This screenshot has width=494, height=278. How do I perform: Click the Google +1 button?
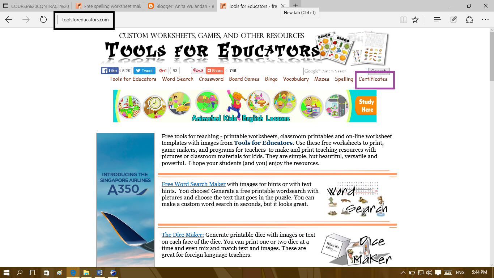point(163,71)
